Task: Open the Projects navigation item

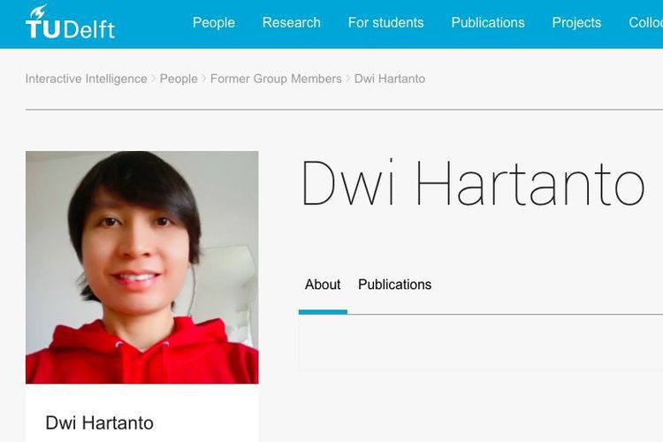Action: pos(576,22)
